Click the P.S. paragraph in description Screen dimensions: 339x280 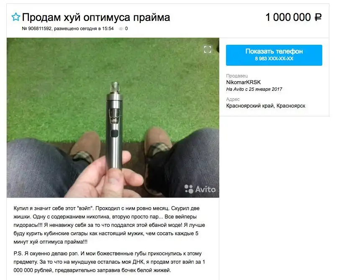109,262
